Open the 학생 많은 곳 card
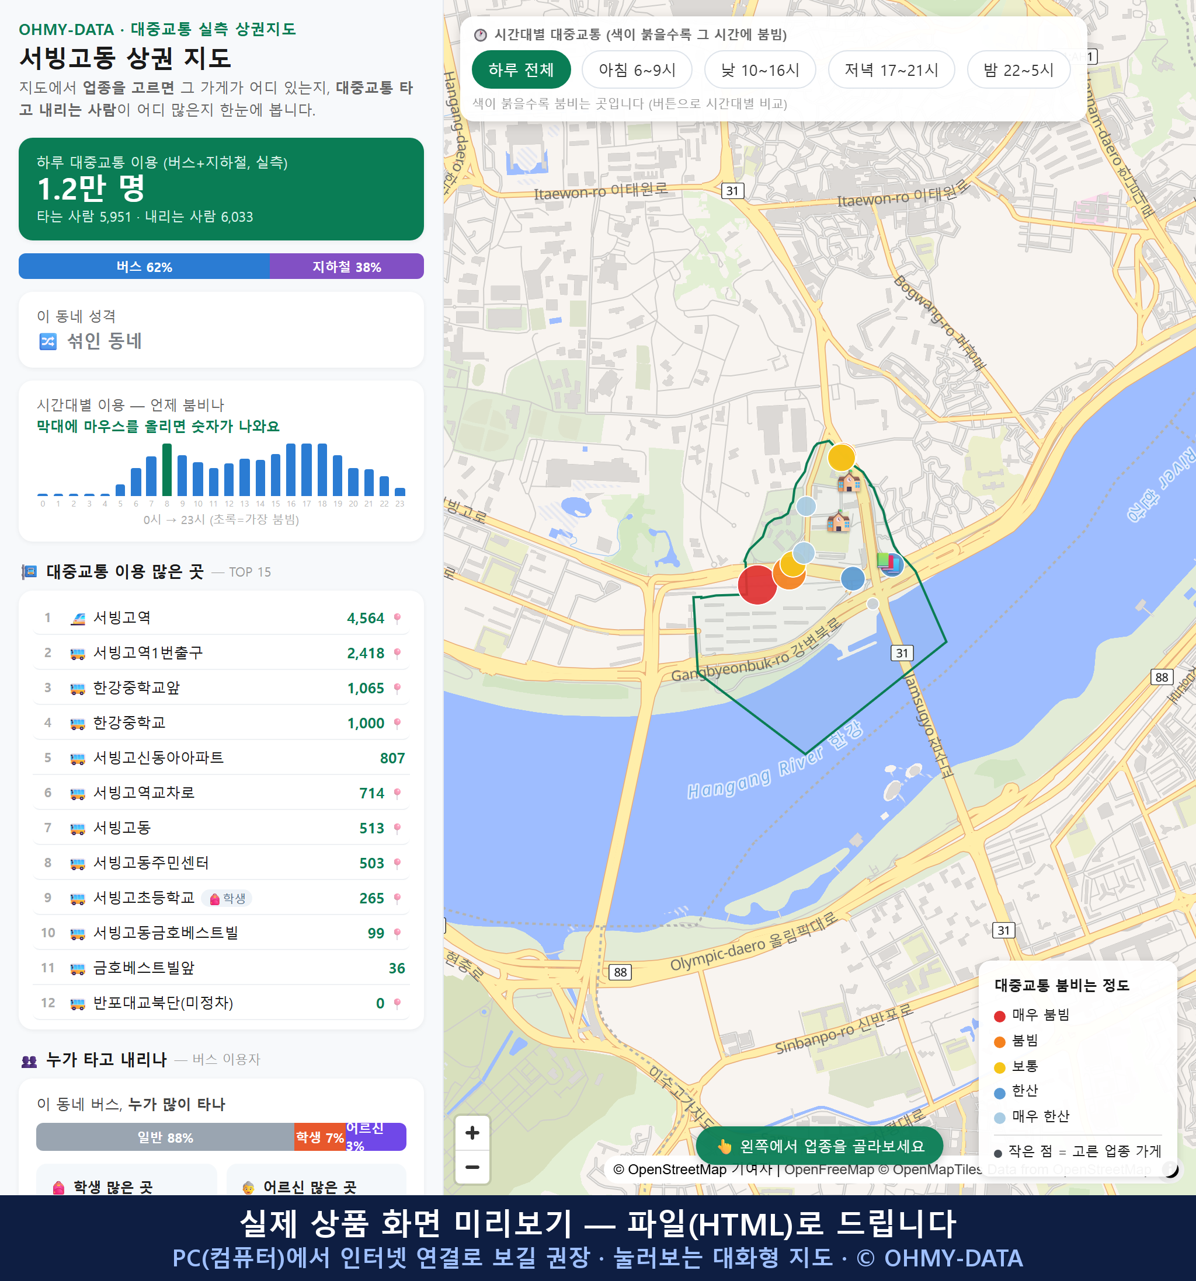1196x1281 pixels. click(x=126, y=1179)
